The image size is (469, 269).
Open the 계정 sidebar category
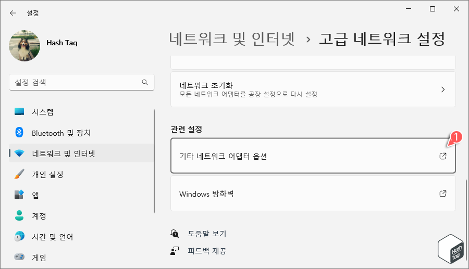tap(82, 215)
